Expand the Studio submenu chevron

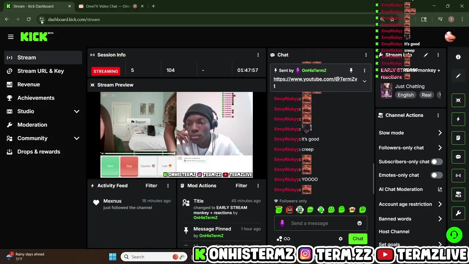tap(77, 111)
